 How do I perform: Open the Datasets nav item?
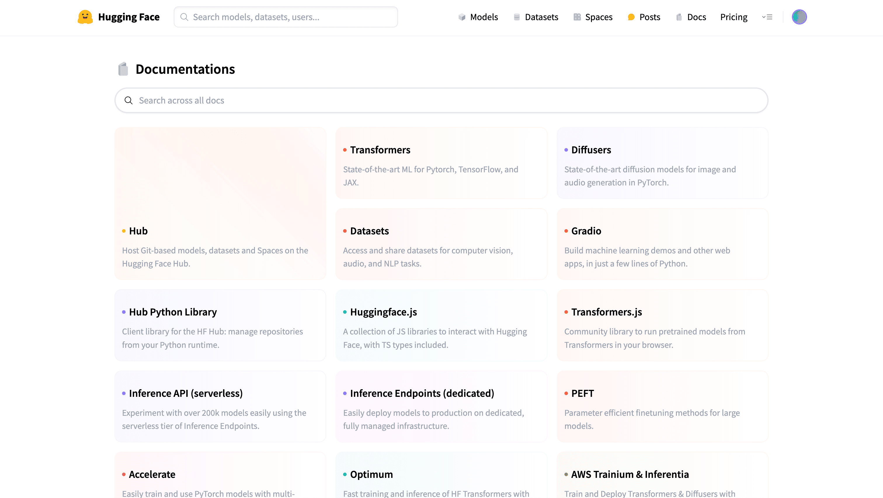point(536,17)
